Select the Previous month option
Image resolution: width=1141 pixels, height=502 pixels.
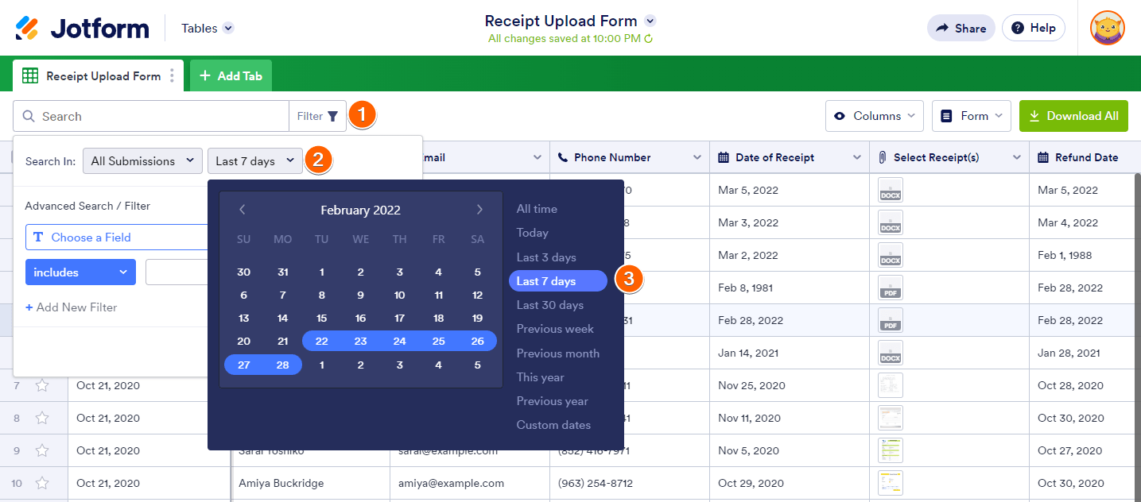click(558, 353)
